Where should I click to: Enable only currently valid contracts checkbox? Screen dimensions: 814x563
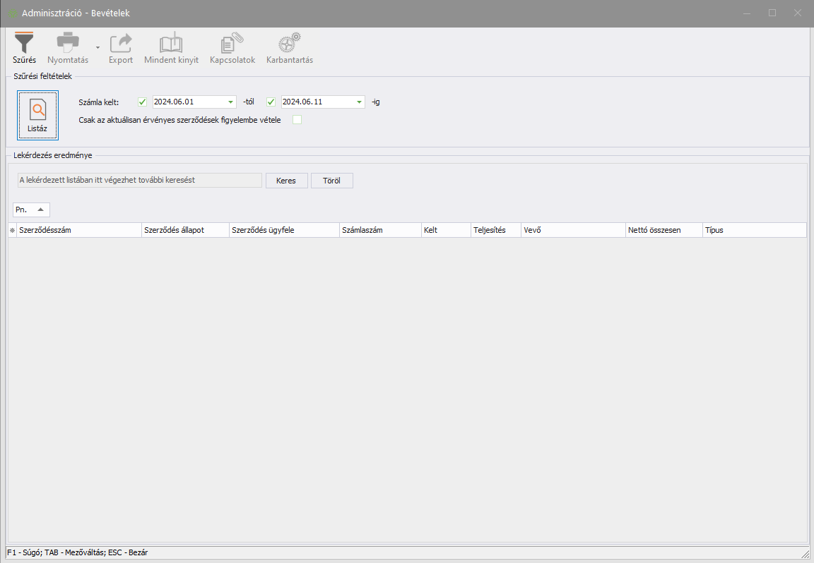tap(297, 120)
